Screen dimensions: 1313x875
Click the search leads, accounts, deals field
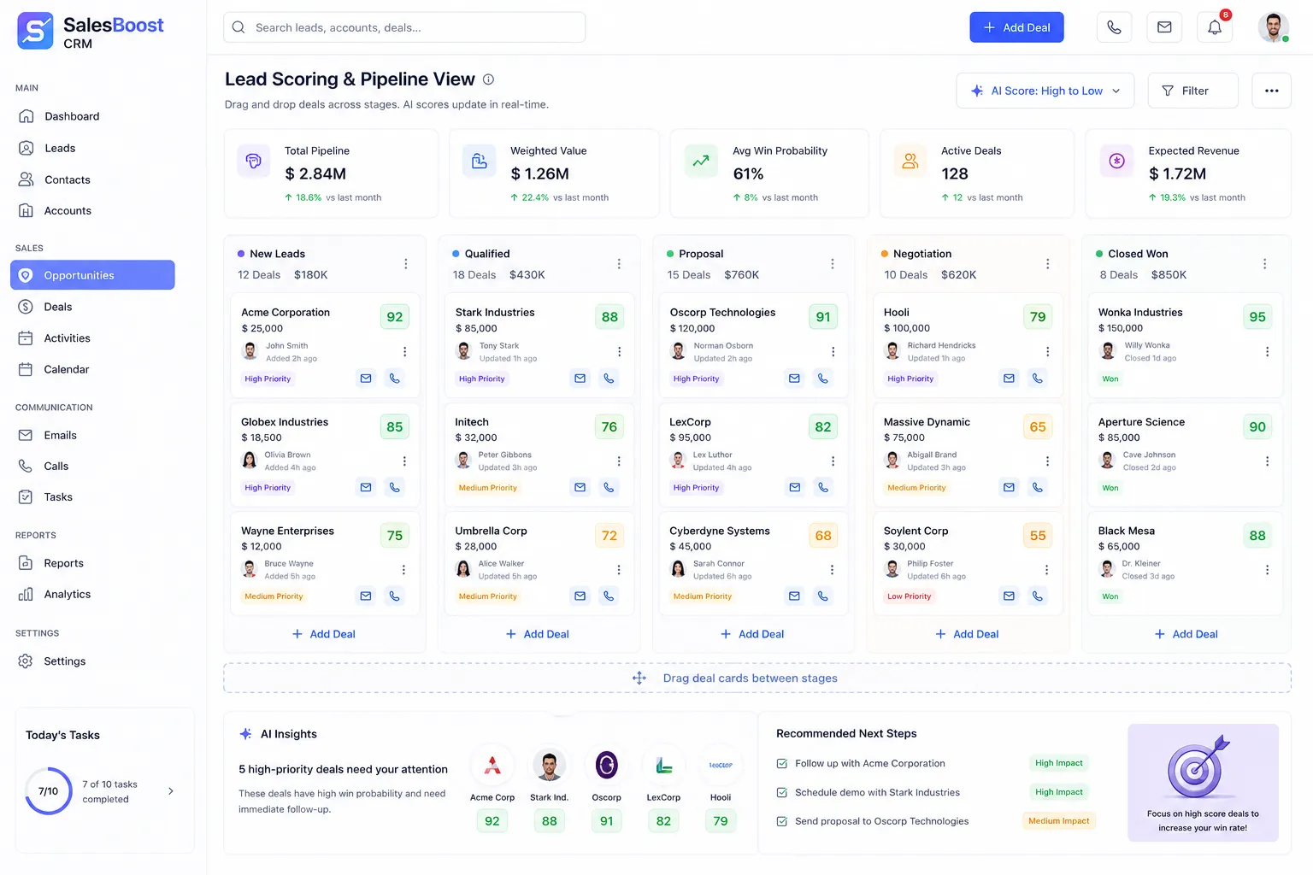pos(404,27)
